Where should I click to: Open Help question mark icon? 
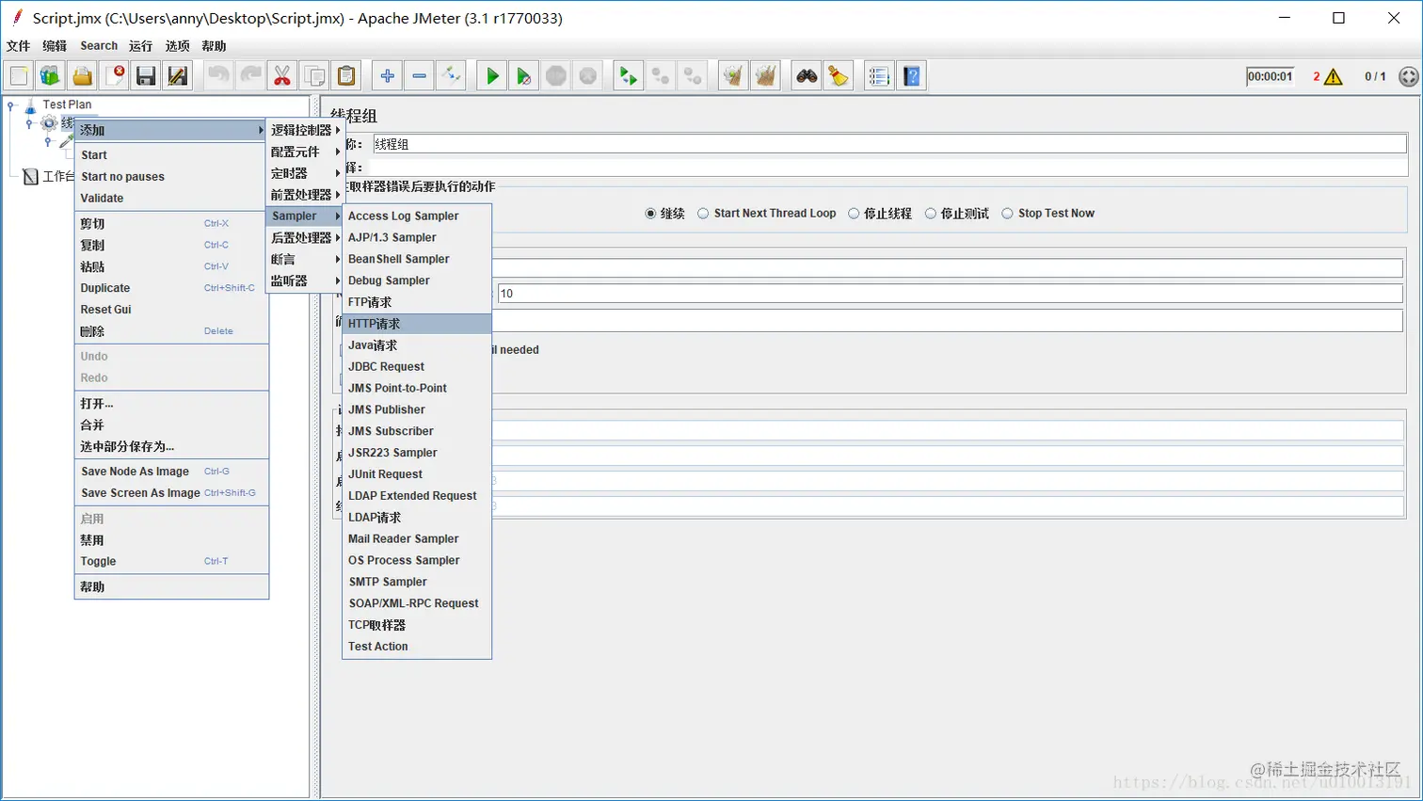[911, 76]
